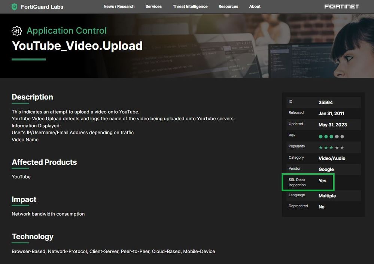374x264 pixels.
Task: Open the Threat Intelligence menu
Action: pos(190,6)
